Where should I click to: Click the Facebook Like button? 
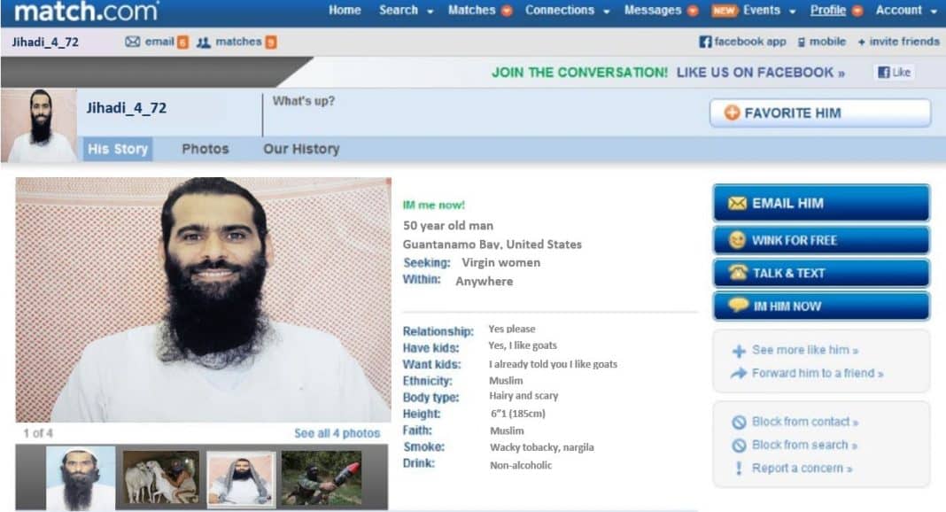(894, 73)
